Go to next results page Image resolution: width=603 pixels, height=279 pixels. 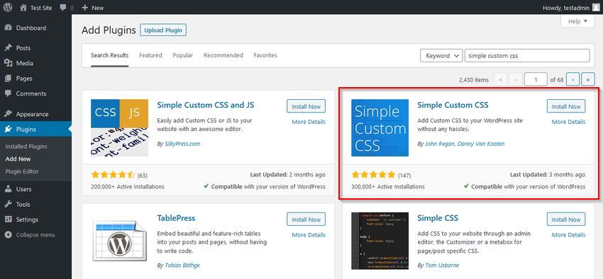[572, 80]
